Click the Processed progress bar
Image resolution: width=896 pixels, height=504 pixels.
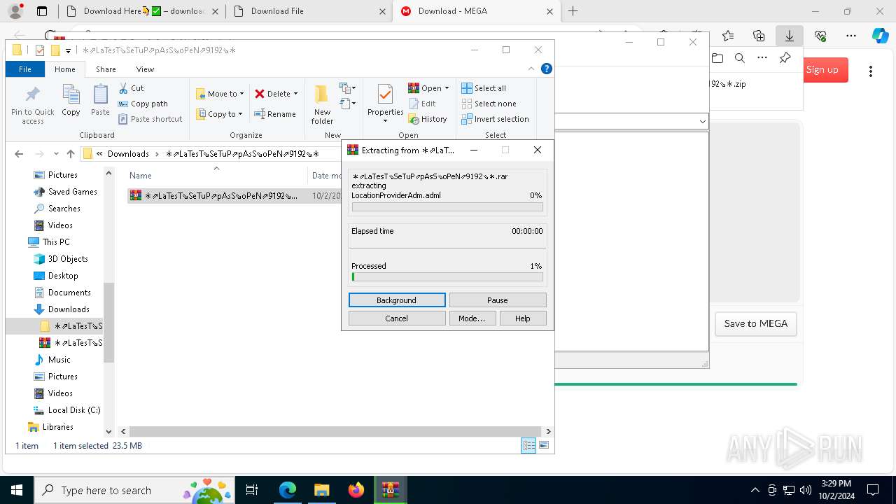click(x=447, y=277)
